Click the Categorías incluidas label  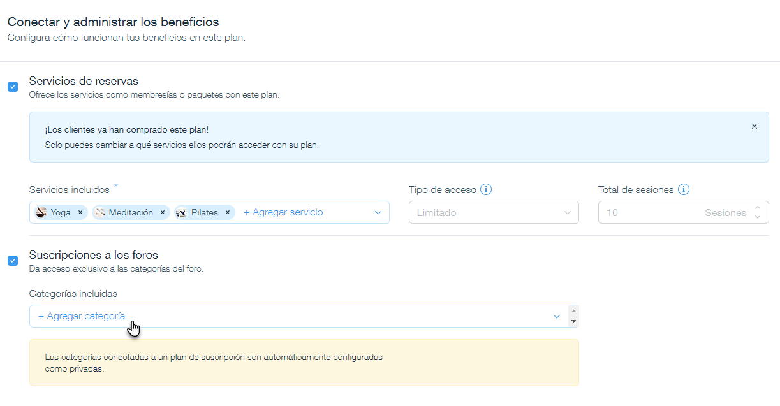(x=73, y=294)
